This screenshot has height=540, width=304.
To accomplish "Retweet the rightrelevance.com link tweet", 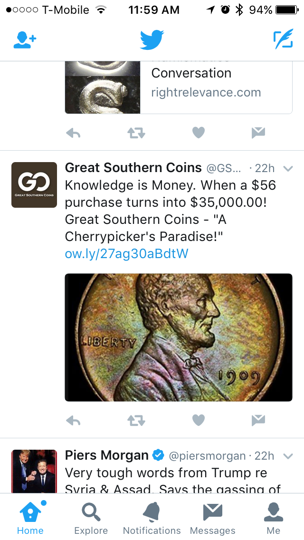I will pyautogui.click(x=136, y=133).
